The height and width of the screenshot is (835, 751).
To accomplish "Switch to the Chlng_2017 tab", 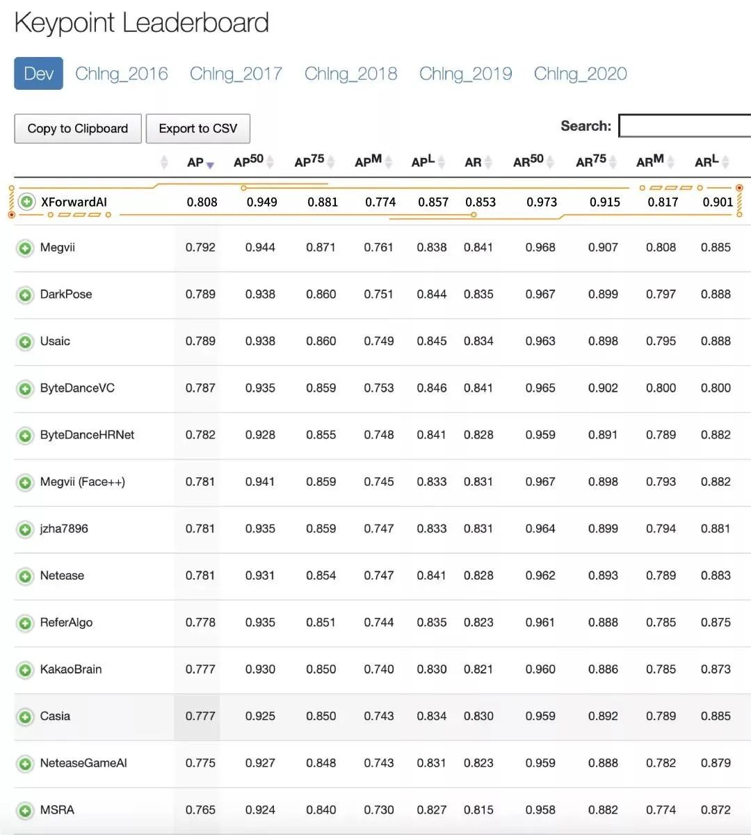I will pos(236,74).
